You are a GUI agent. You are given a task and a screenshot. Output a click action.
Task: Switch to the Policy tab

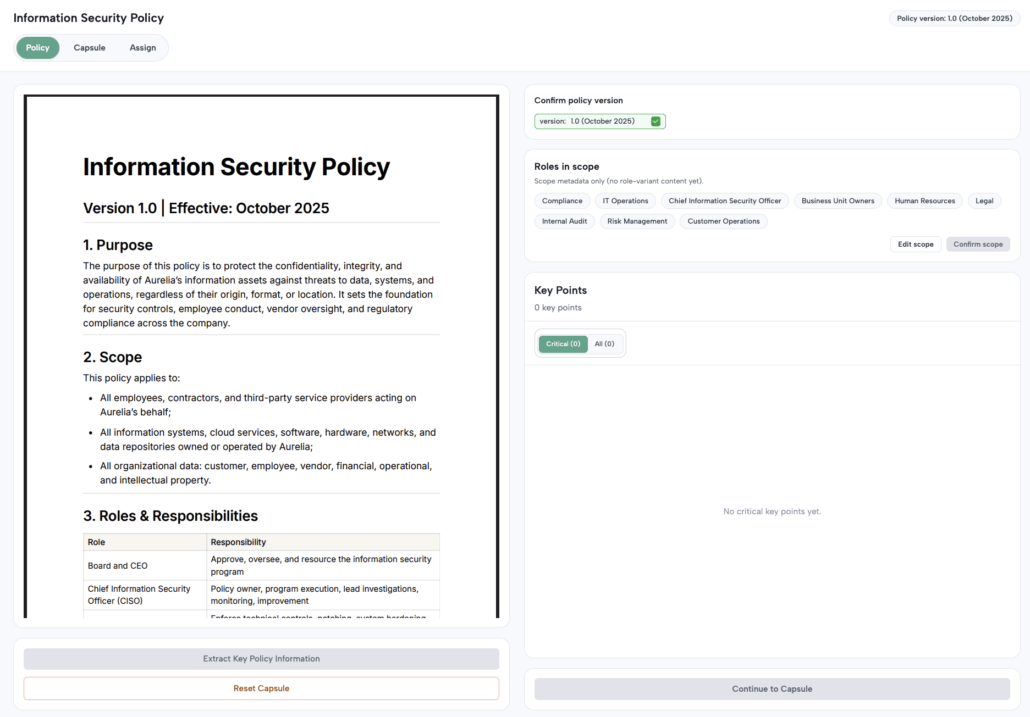[37, 48]
